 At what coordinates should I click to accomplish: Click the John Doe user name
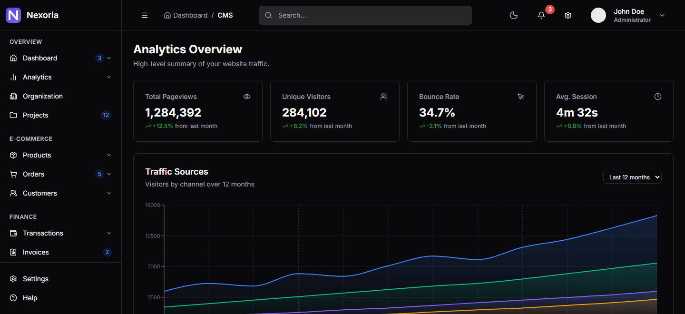click(629, 11)
